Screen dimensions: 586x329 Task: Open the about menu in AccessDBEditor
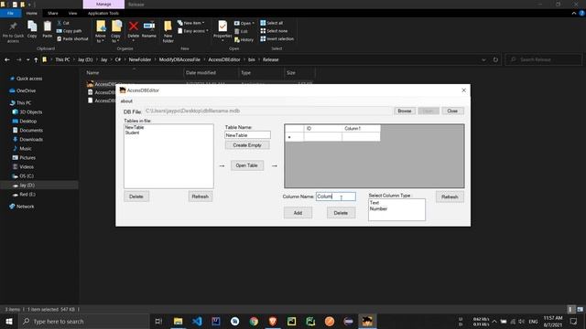[126, 101]
